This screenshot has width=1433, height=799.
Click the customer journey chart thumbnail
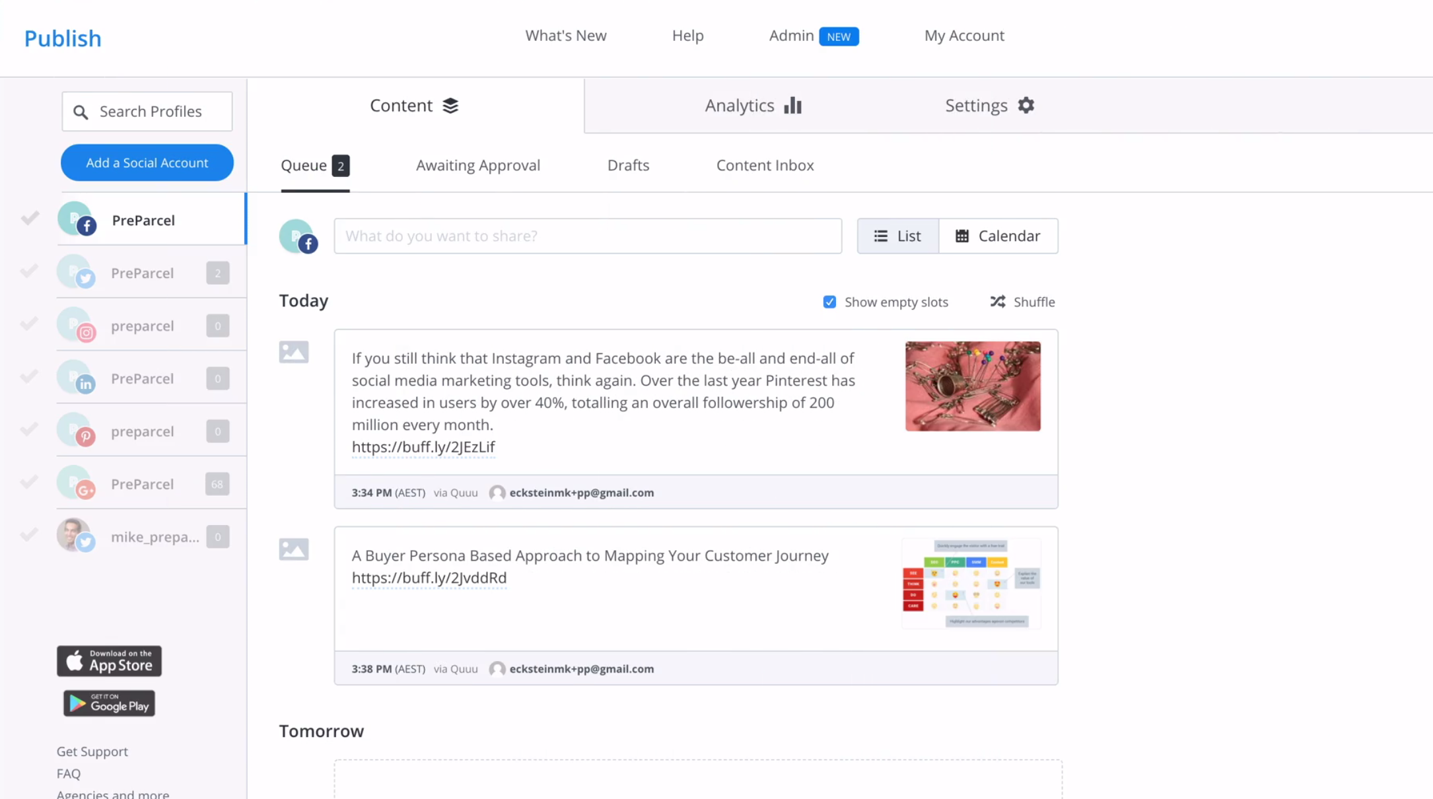(971, 584)
